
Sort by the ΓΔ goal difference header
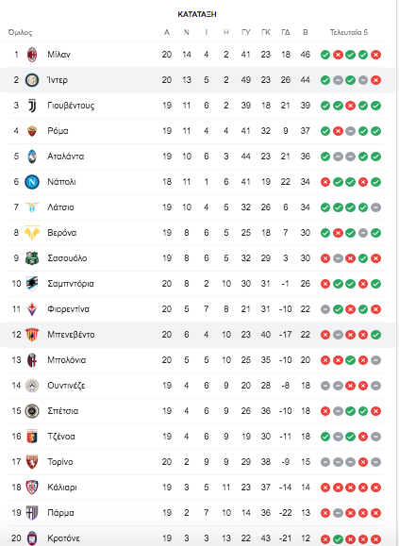click(x=286, y=32)
